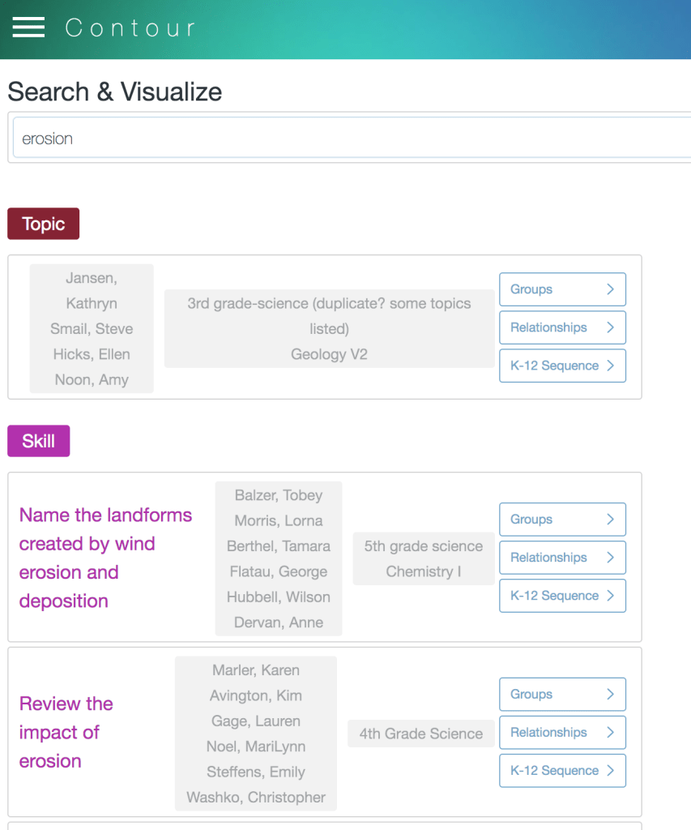Open K-12 Sequence for Topic result
Viewport: 691px width, 830px height.
coord(562,366)
